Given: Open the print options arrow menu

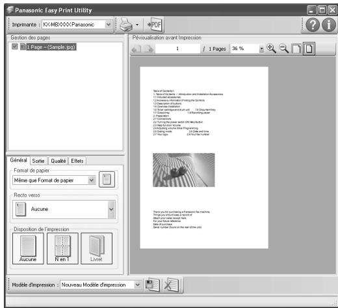Looking at the screenshot, I should point(137,25).
